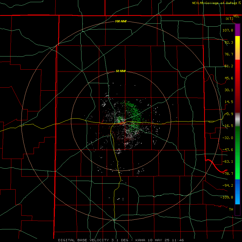242x242 pixels.
Task: Select the 92.3 legend value
Action: point(229,42)
